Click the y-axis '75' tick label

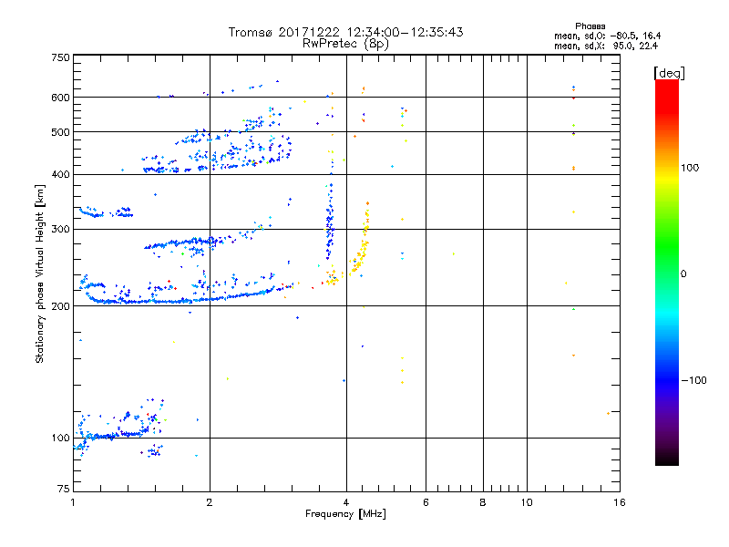(x=64, y=489)
